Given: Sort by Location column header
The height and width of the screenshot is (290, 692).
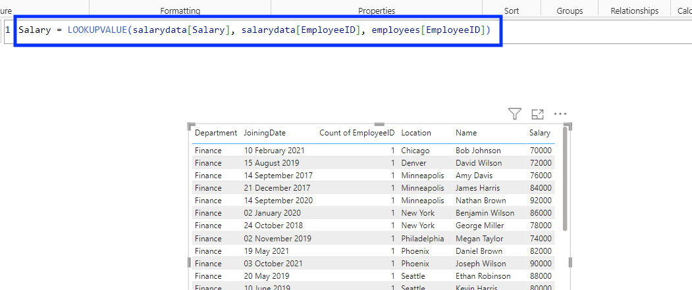Looking at the screenshot, I should coord(416,133).
